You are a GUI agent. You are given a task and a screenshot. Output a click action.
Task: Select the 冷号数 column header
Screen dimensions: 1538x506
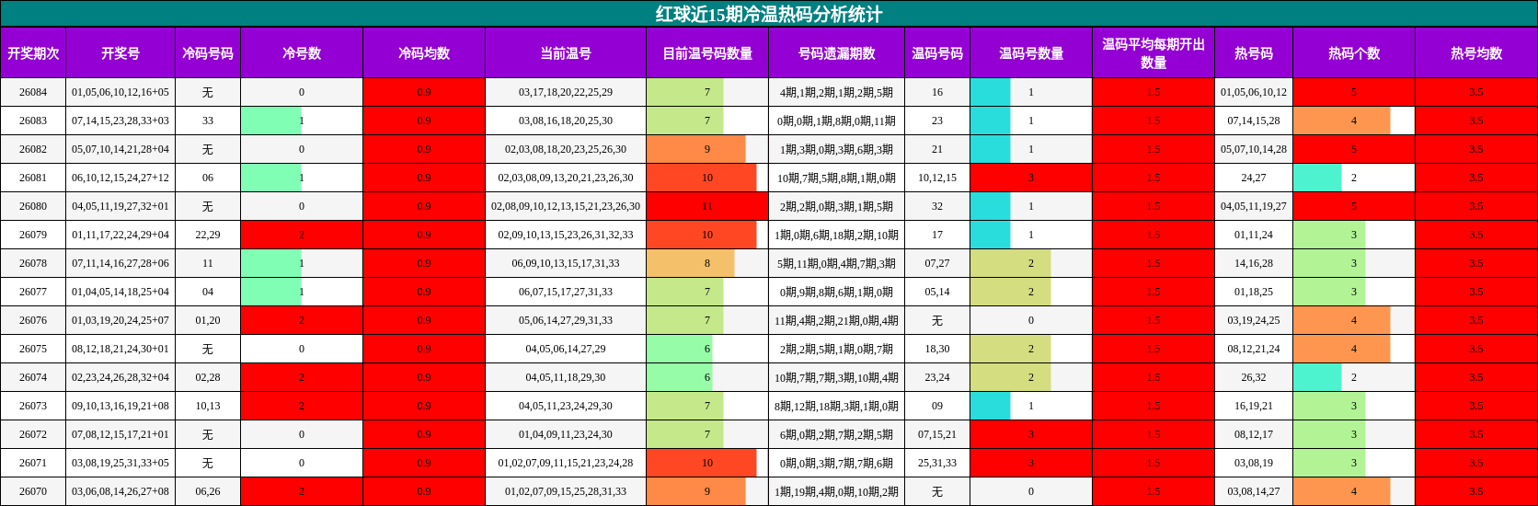pos(302,53)
